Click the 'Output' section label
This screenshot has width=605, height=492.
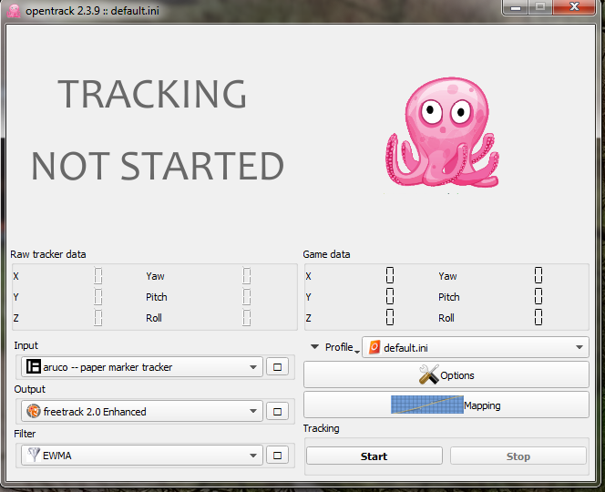(x=30, y=389)
